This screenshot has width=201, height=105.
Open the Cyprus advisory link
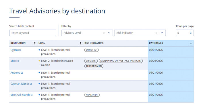click(x=15, y=50)
